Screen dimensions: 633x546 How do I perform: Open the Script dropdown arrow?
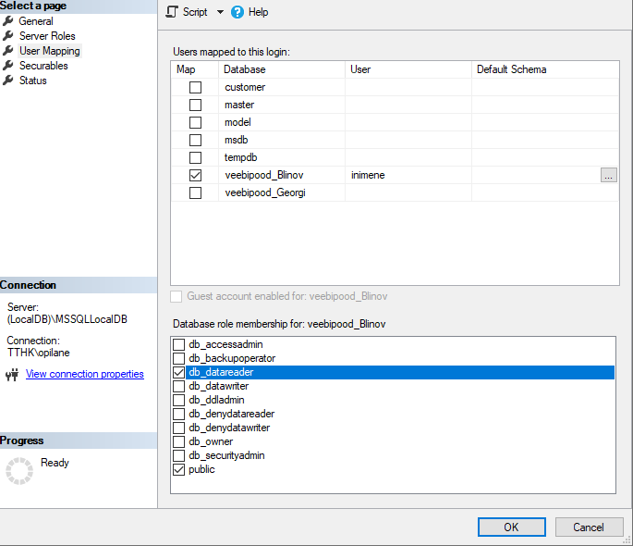pos(220,12)
